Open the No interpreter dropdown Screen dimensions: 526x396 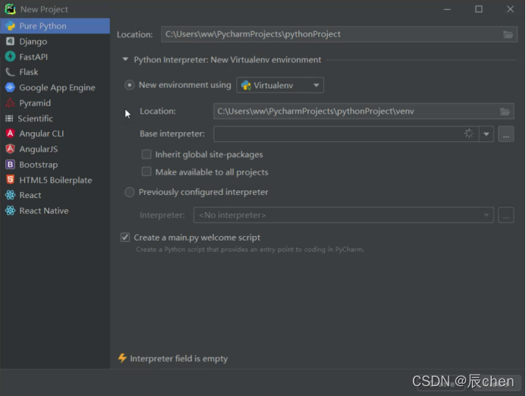click(343, 215)
